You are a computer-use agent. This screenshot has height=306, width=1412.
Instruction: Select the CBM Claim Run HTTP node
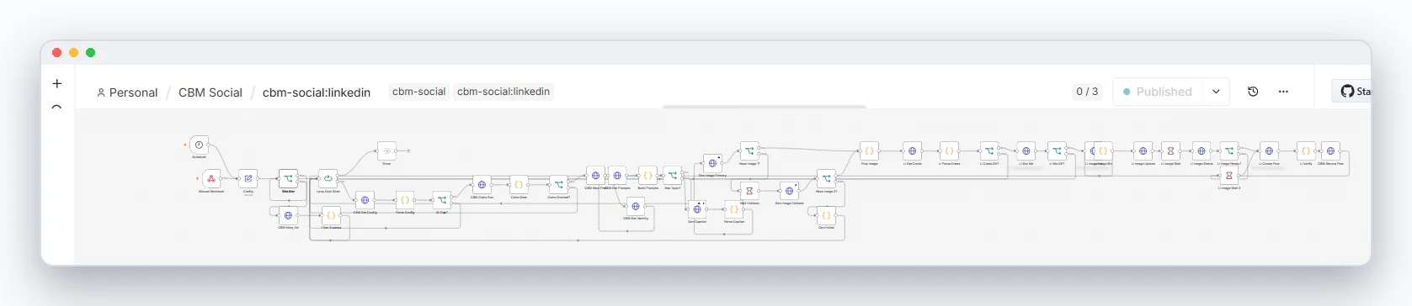tap(482, 184)
